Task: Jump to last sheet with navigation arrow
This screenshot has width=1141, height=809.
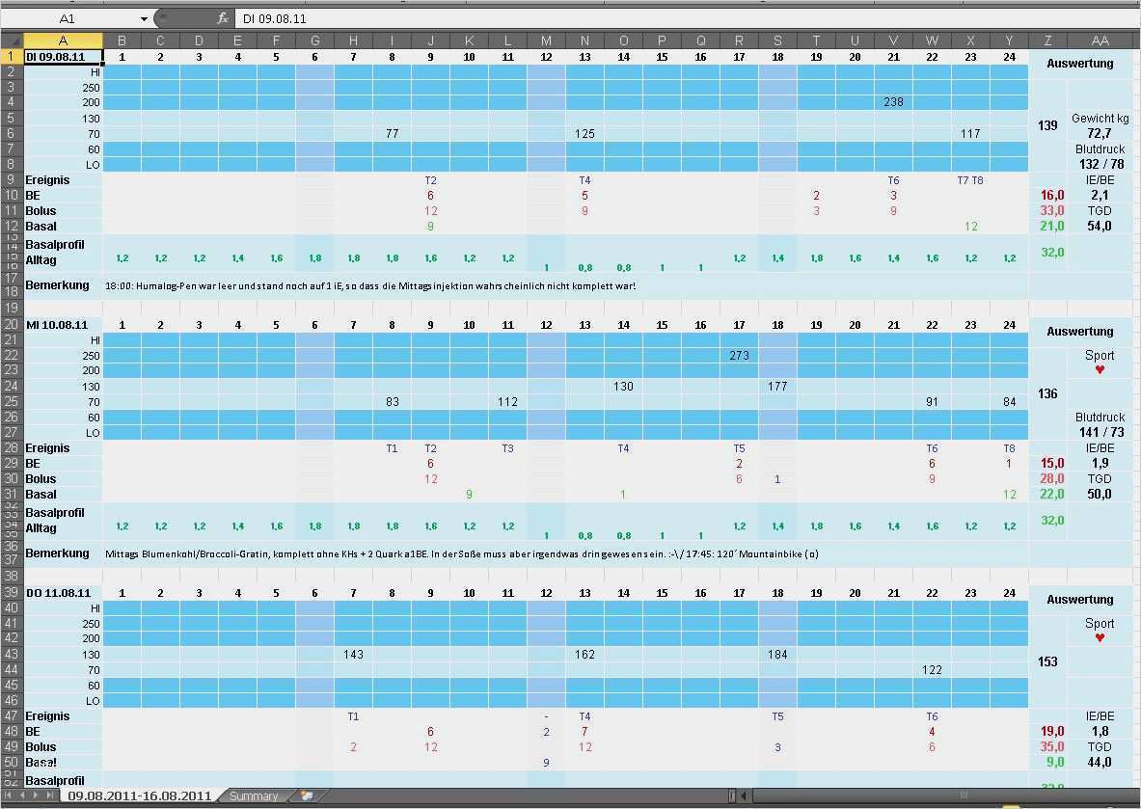Action: coord(51,796)
